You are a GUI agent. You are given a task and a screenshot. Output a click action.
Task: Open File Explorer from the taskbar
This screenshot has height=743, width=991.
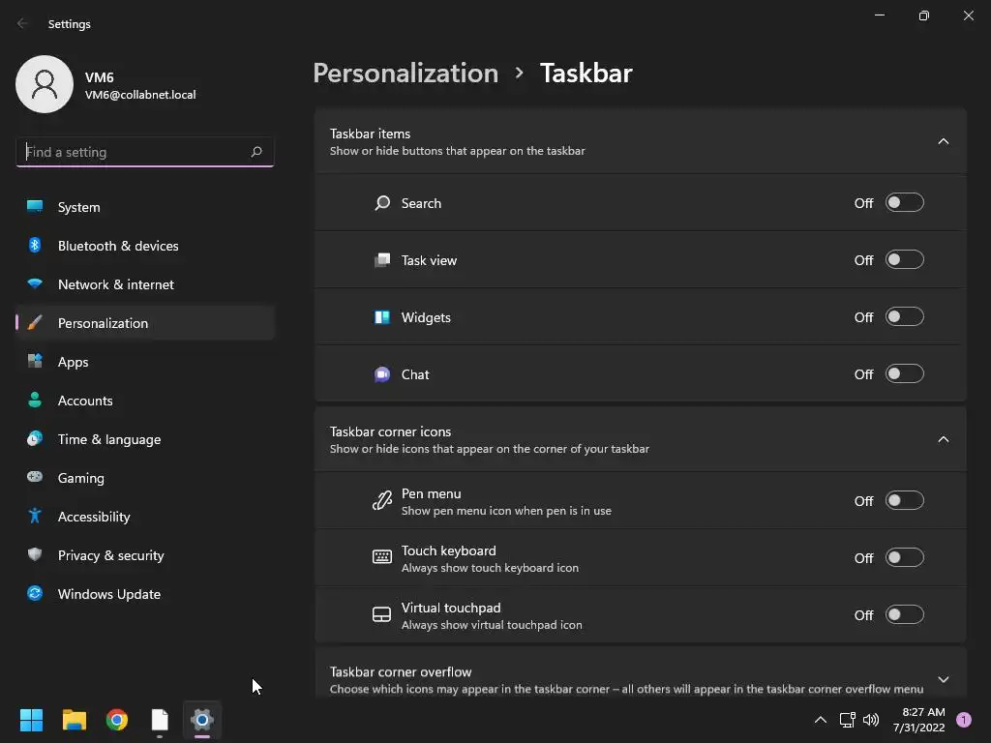coord(74,720)
